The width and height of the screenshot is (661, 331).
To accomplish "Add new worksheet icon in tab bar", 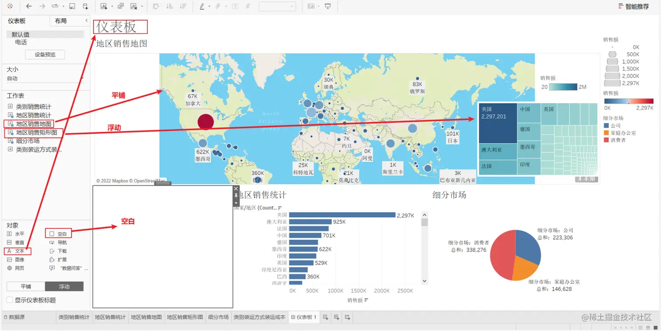I will 325,317.
